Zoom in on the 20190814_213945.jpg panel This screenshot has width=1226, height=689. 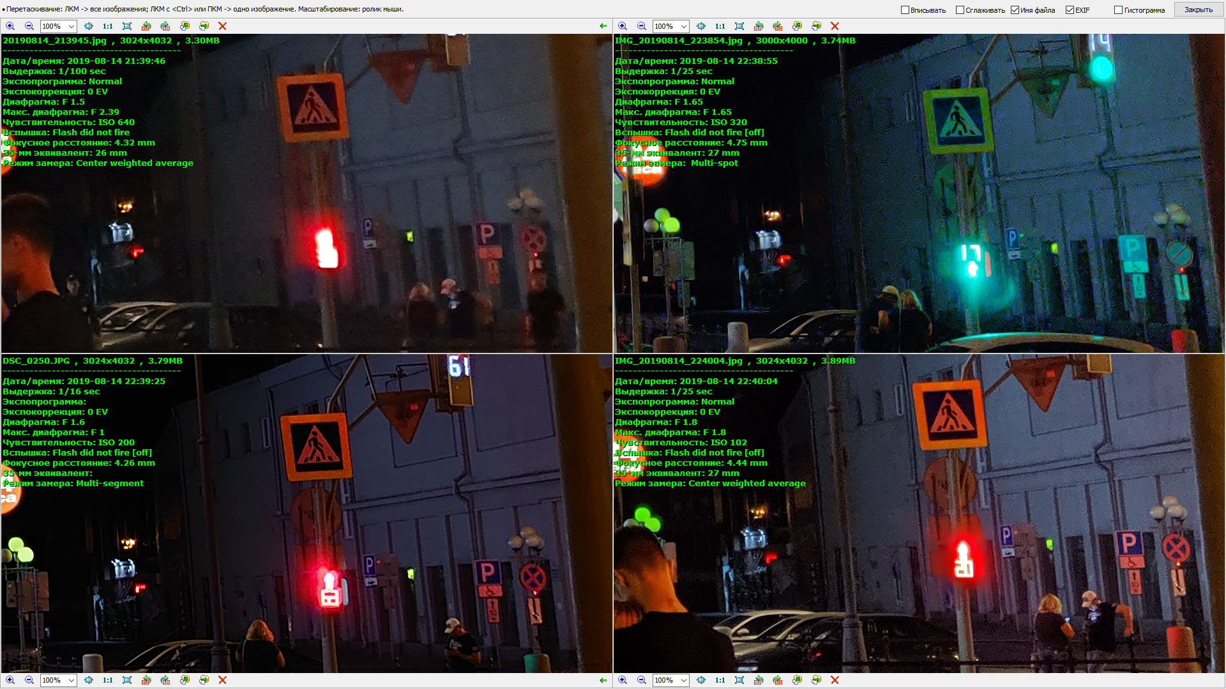[x=10, y=26]
